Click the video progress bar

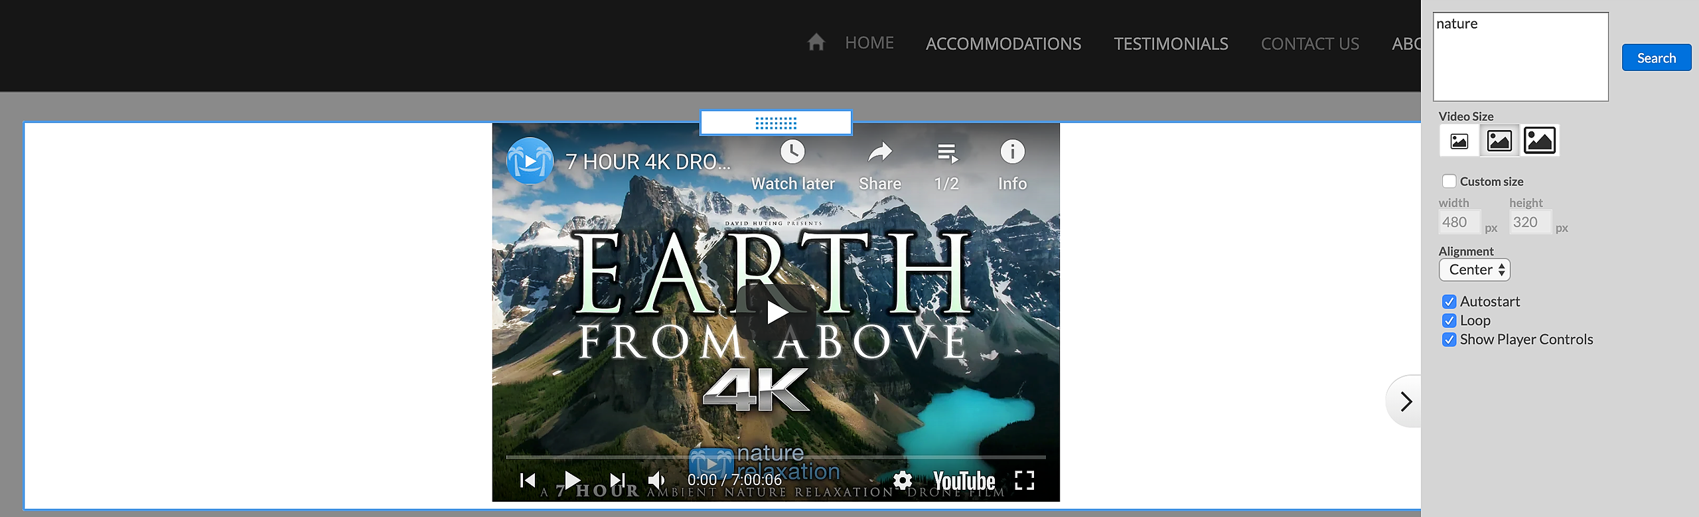pos(776,457)
